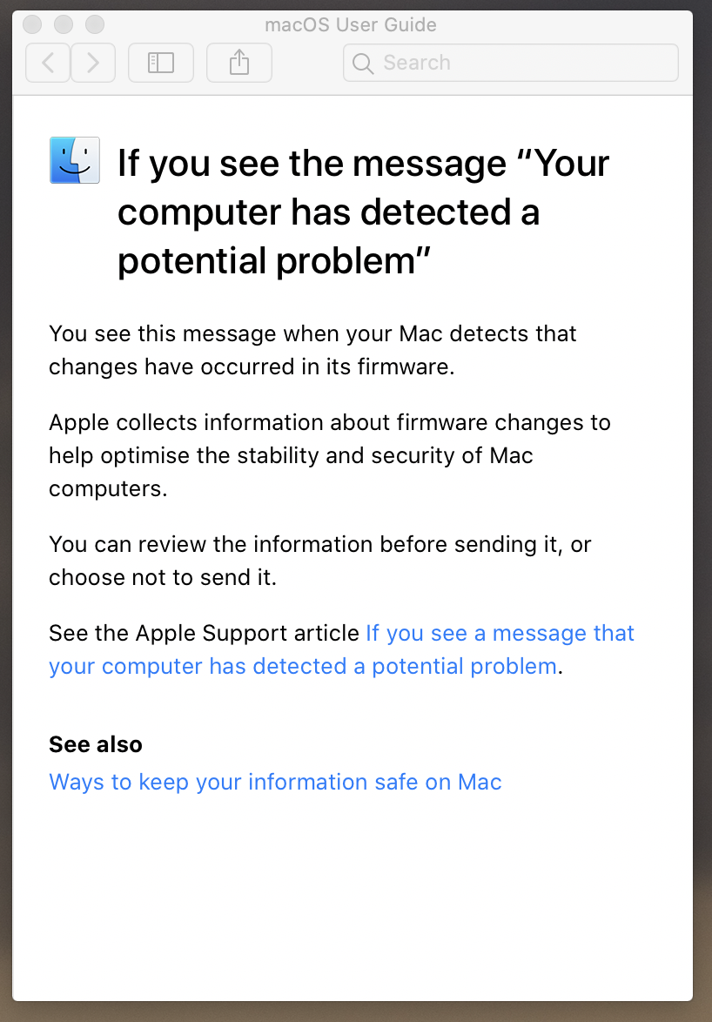Open 'Ways to keep your information safe on Mac'
This screenshot has height=1022, width=712.
coord(275,782)
